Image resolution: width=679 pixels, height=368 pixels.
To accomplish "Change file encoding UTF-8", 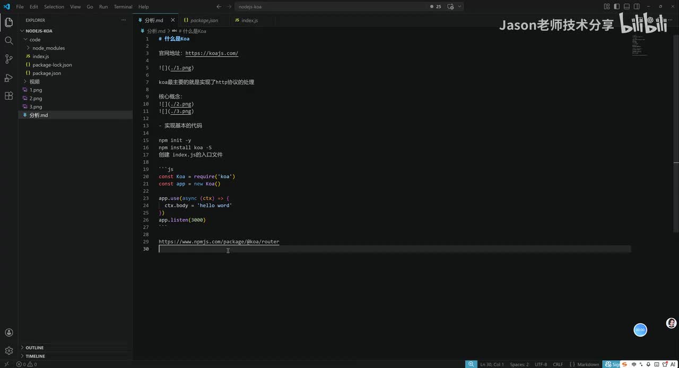I will tap(541, 364).
